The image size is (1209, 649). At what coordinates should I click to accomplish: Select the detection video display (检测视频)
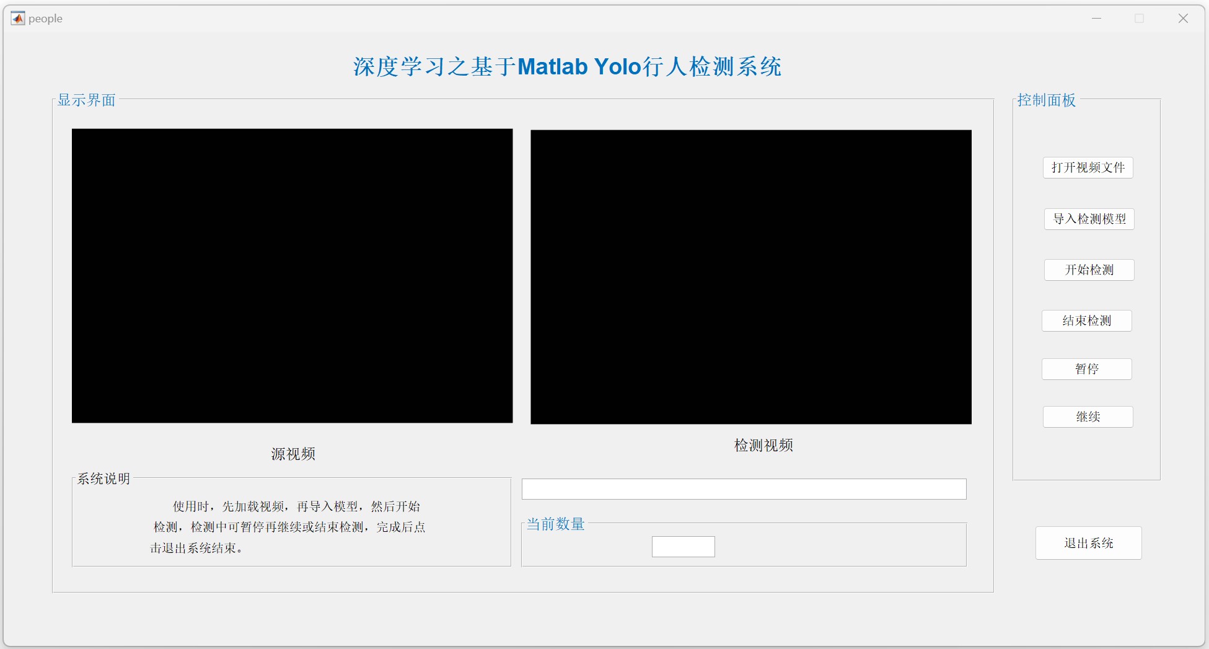751,277
